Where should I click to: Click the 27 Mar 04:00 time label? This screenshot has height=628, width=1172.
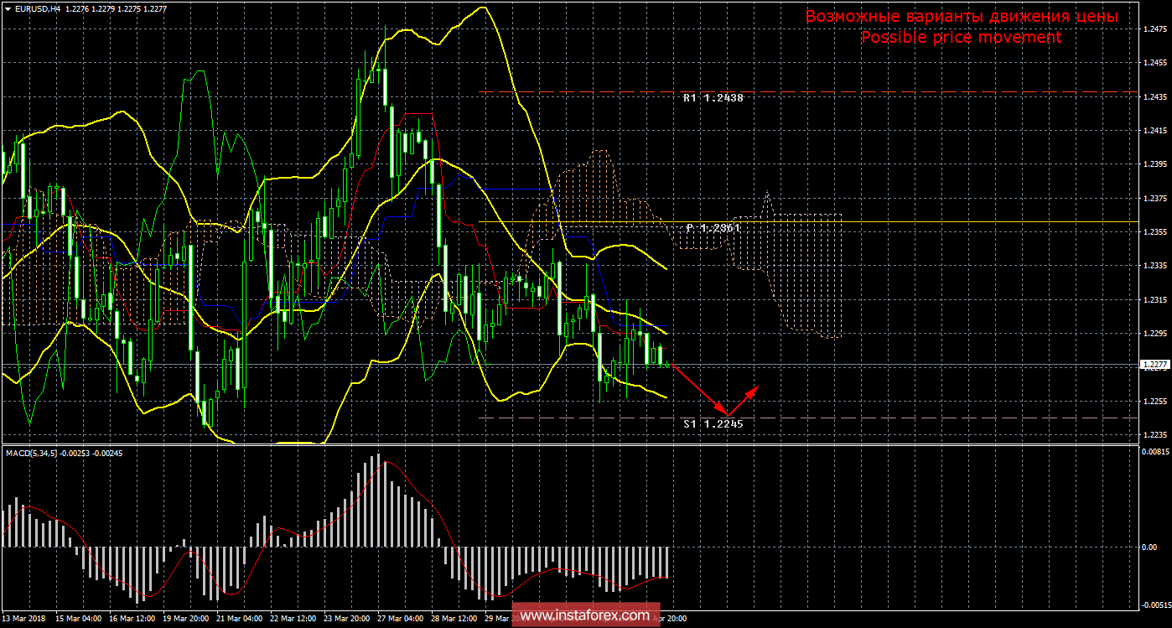[400, 619]
